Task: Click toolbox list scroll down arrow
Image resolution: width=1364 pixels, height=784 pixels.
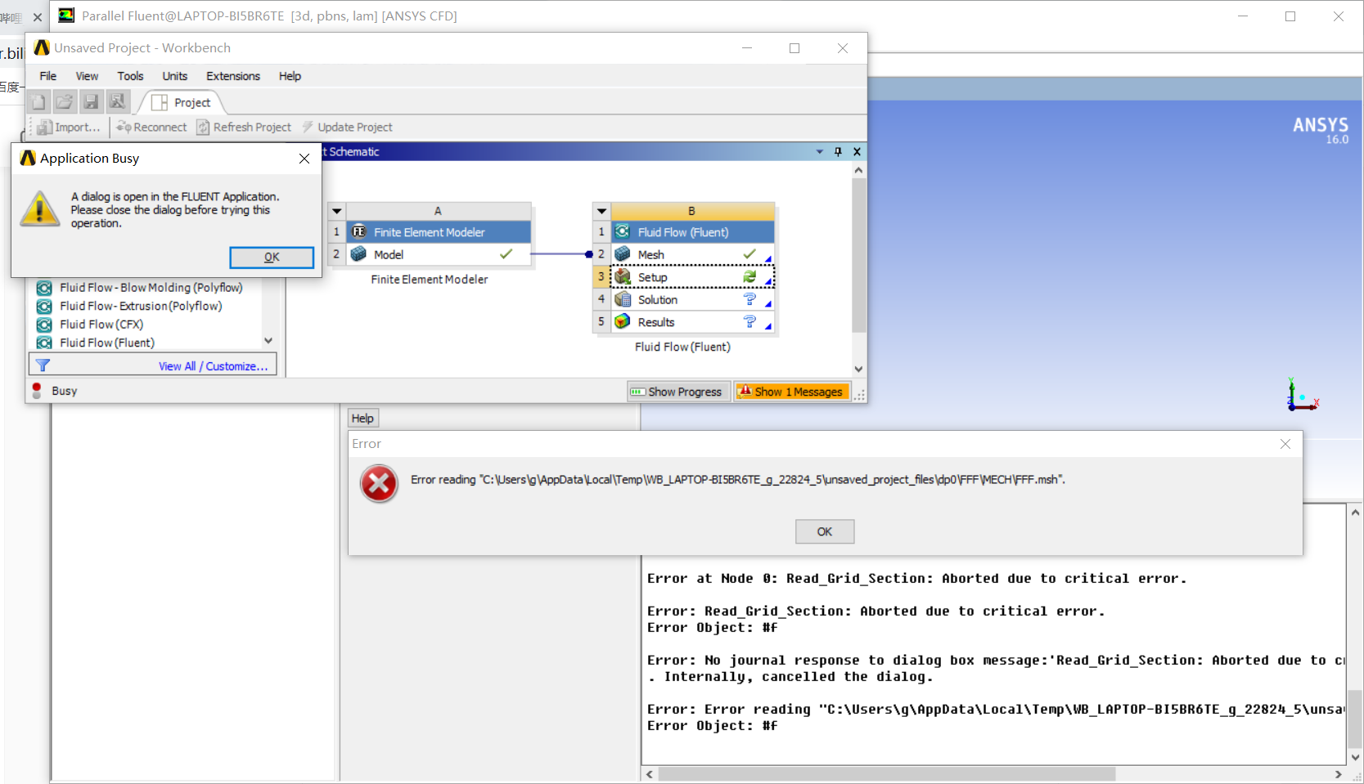Action: pos(268,341)
